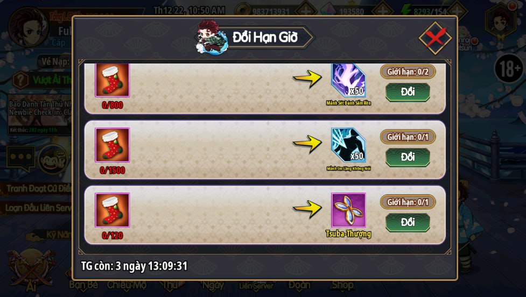526x297 pixels.
Task: Close the Đổi Hạn Giờ dialog
Action: 435,38
